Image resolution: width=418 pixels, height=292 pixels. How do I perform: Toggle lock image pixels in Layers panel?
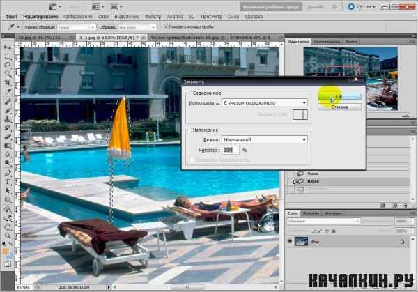click(320, 231)
